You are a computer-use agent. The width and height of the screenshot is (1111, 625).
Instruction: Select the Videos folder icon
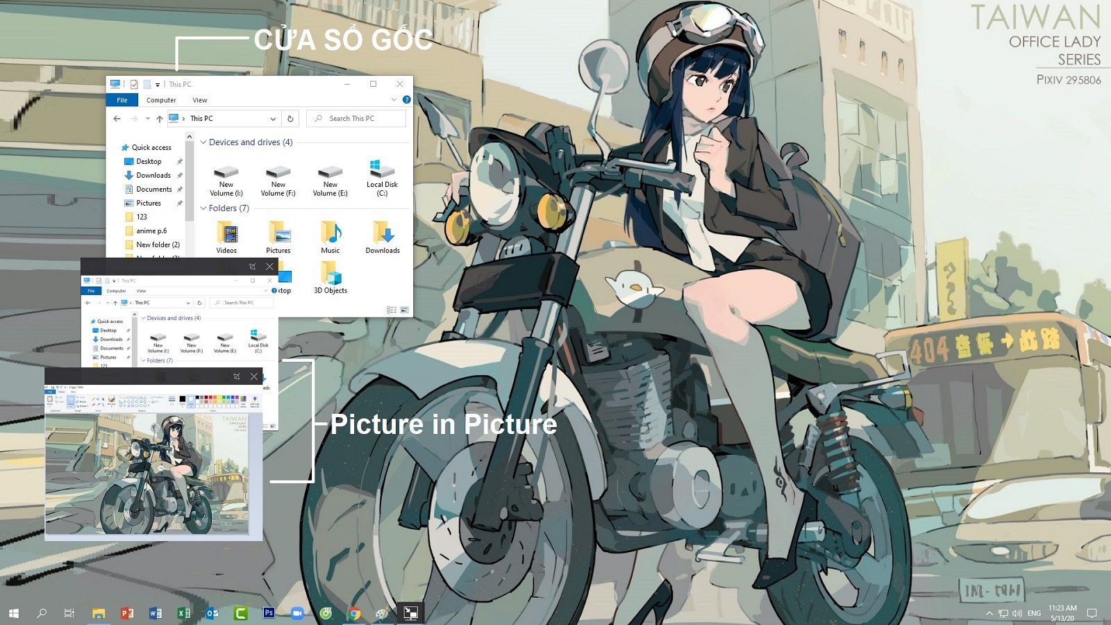coord(226,237)
